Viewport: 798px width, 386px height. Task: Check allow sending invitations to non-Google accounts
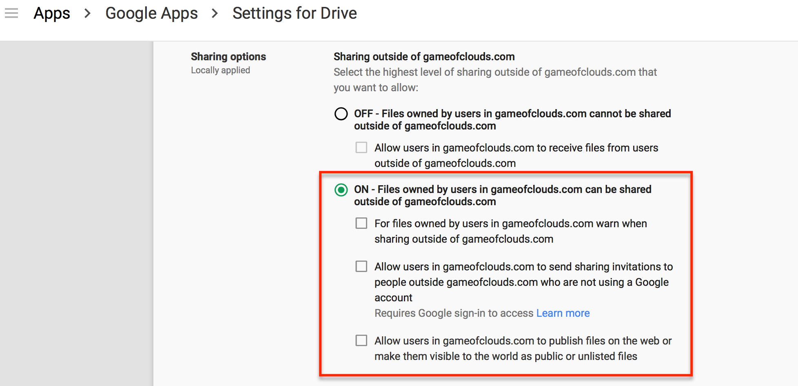pos(361,266)
